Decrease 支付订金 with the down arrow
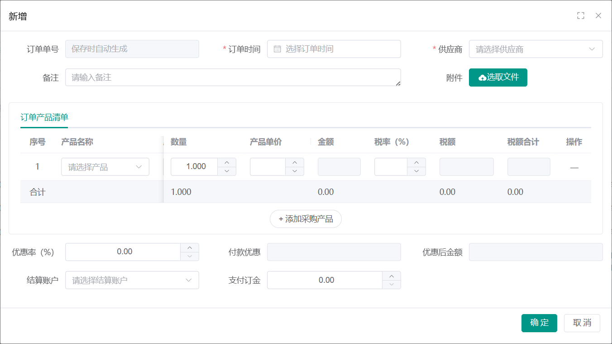This screenshot has height=344, width=612. click(x=392, y=285)
